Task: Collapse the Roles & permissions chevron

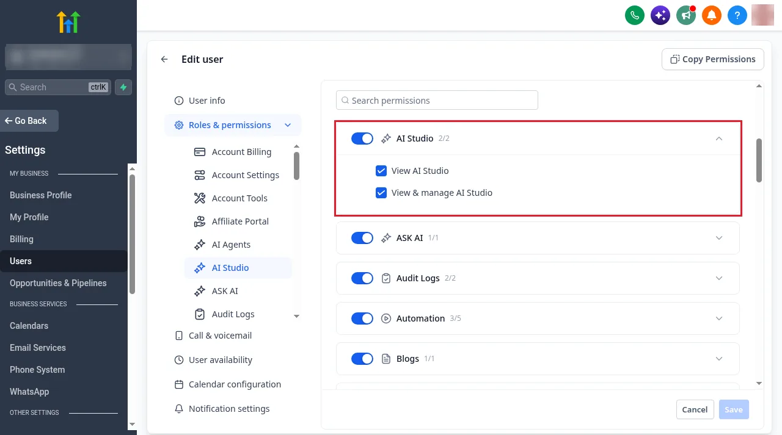Action: coord(288,125)
